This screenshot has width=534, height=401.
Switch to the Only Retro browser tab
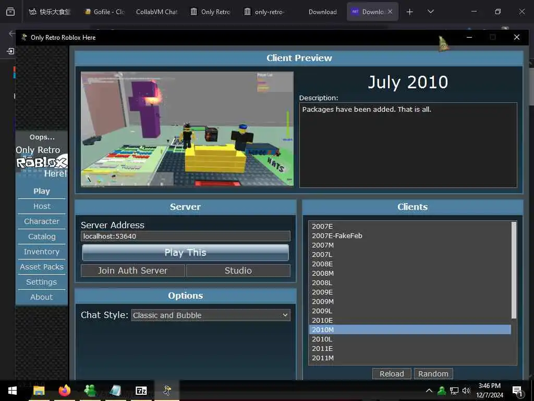click(x=210, y=11)
